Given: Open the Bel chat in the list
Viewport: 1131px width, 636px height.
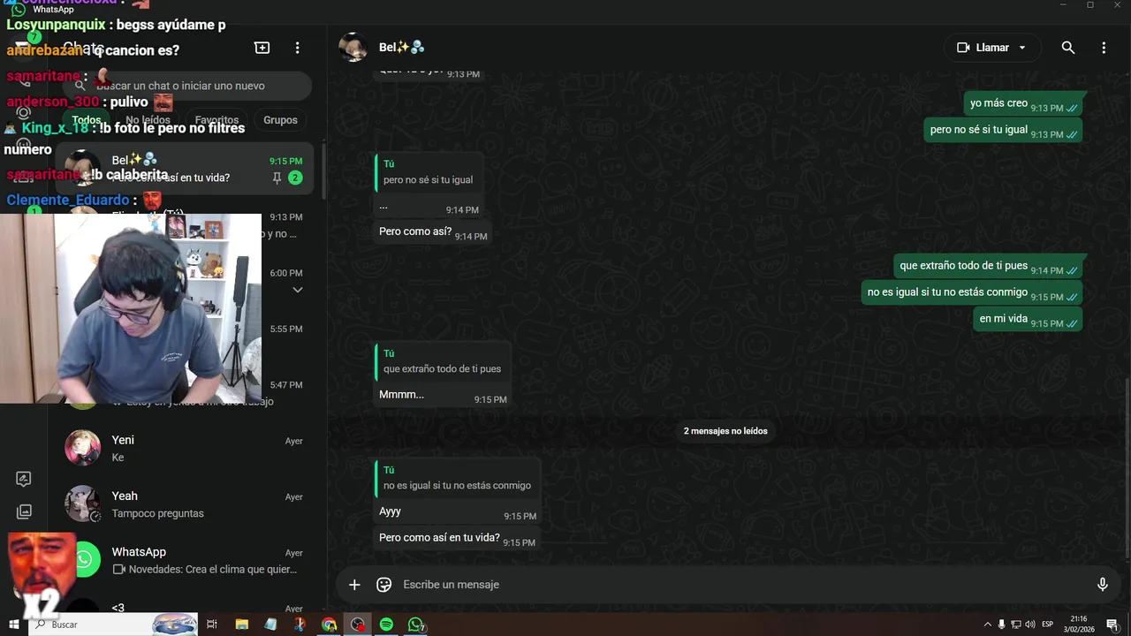Looking at the screenshot, I should pos(184,169).
